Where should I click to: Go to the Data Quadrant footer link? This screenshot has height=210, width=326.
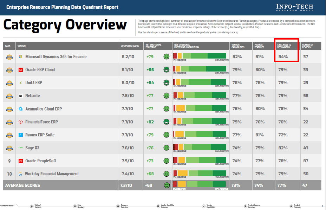(x=81, y=206)
